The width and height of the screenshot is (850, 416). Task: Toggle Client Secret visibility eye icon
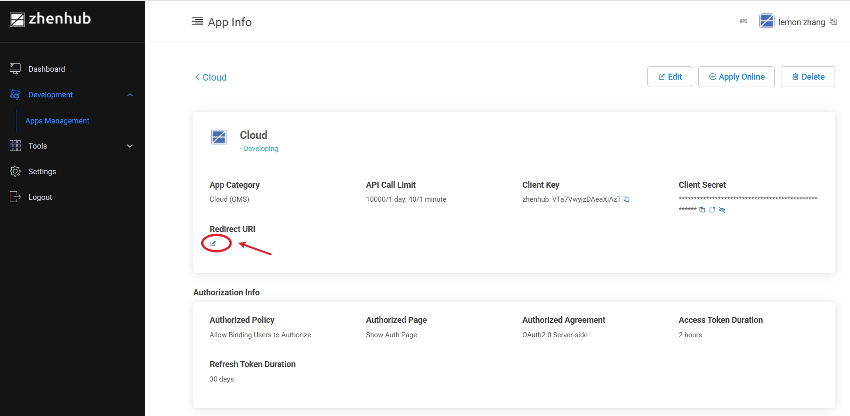(x=722, y=210)
